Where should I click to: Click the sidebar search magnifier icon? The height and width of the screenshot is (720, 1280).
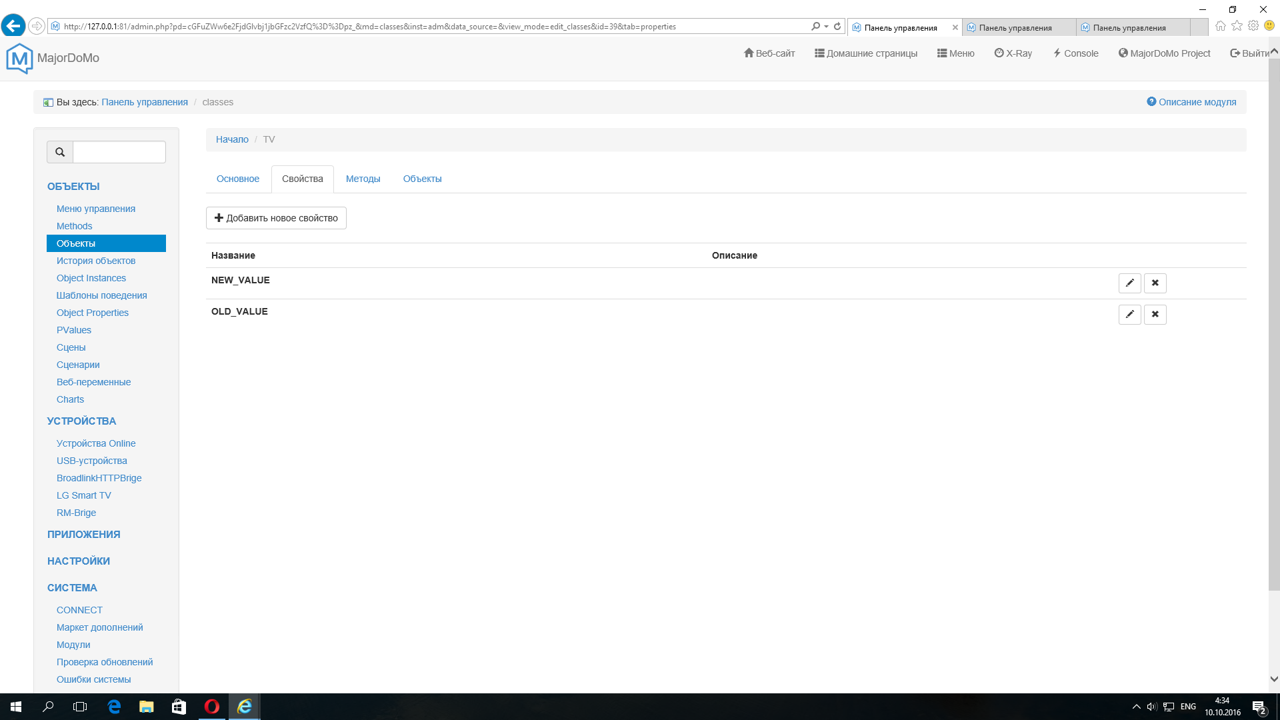click(60, 152)
